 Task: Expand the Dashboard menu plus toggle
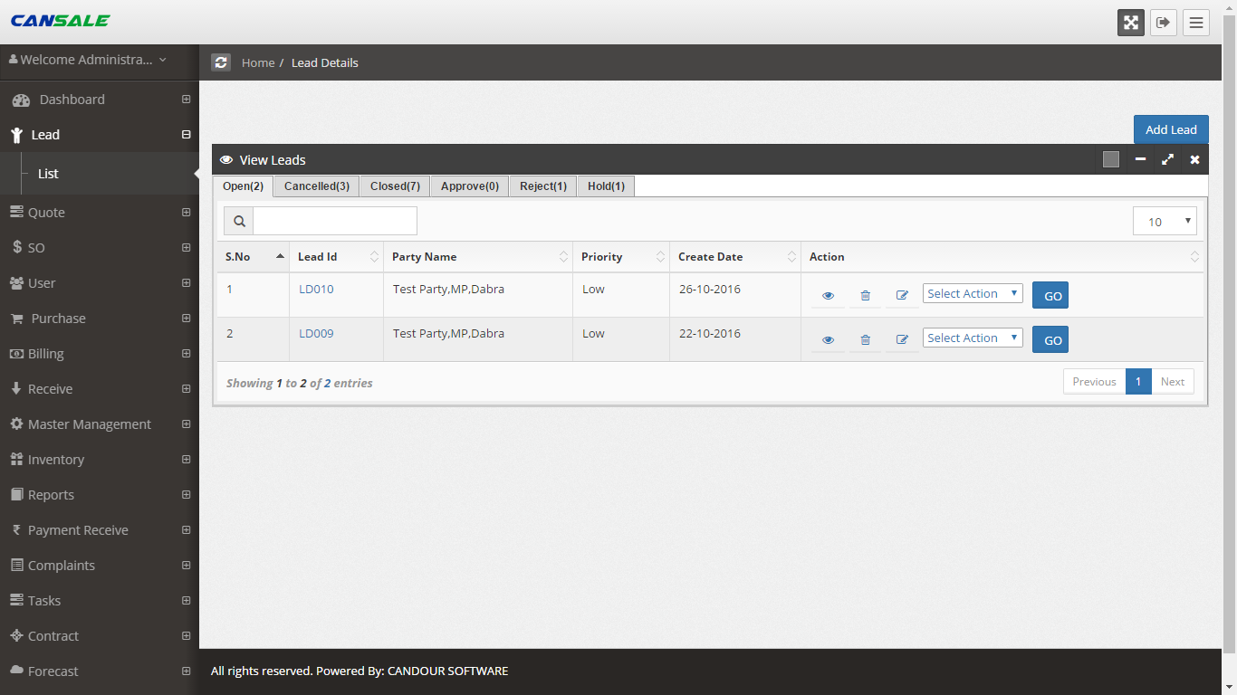(x=186, y=100)
